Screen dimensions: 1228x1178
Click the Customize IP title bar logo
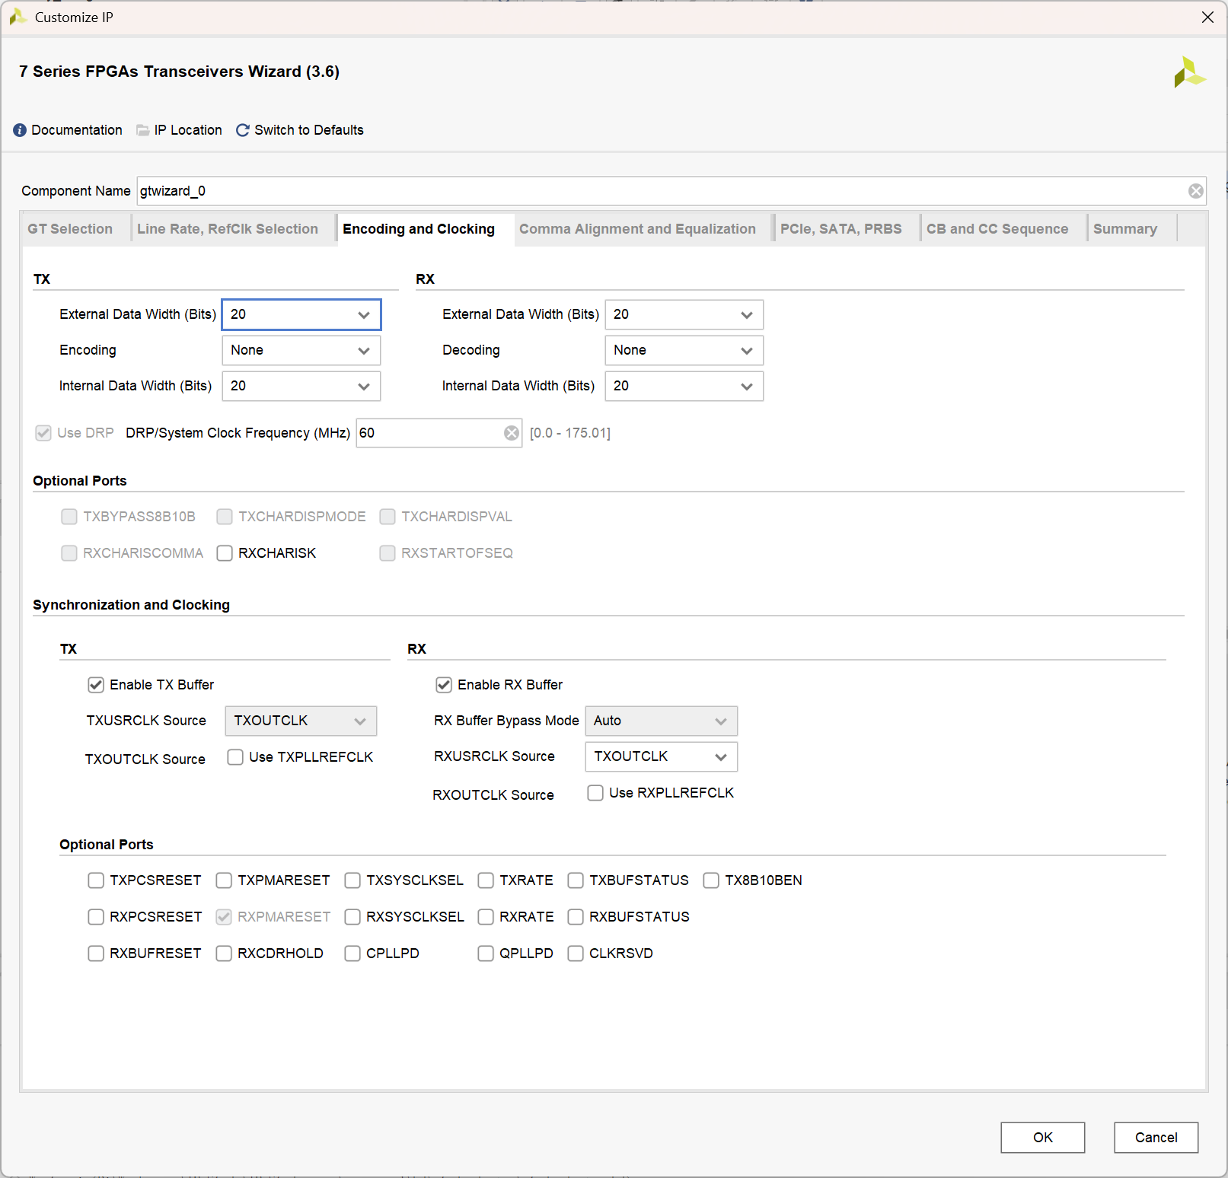point(18,17)
